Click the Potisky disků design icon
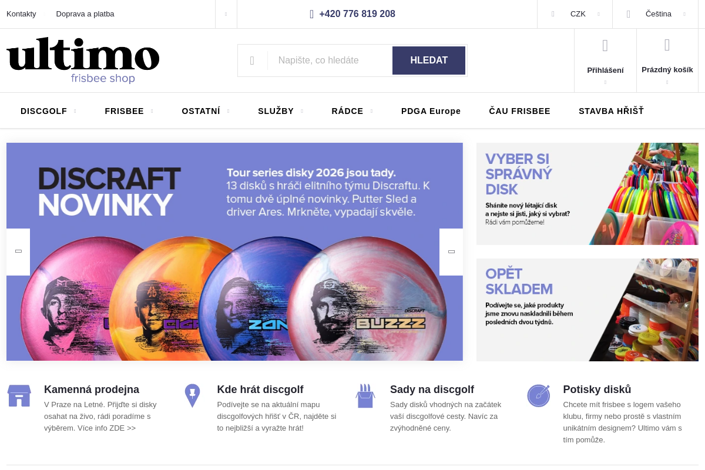Viewport: 705px width, 470px height. coord(538,396)
